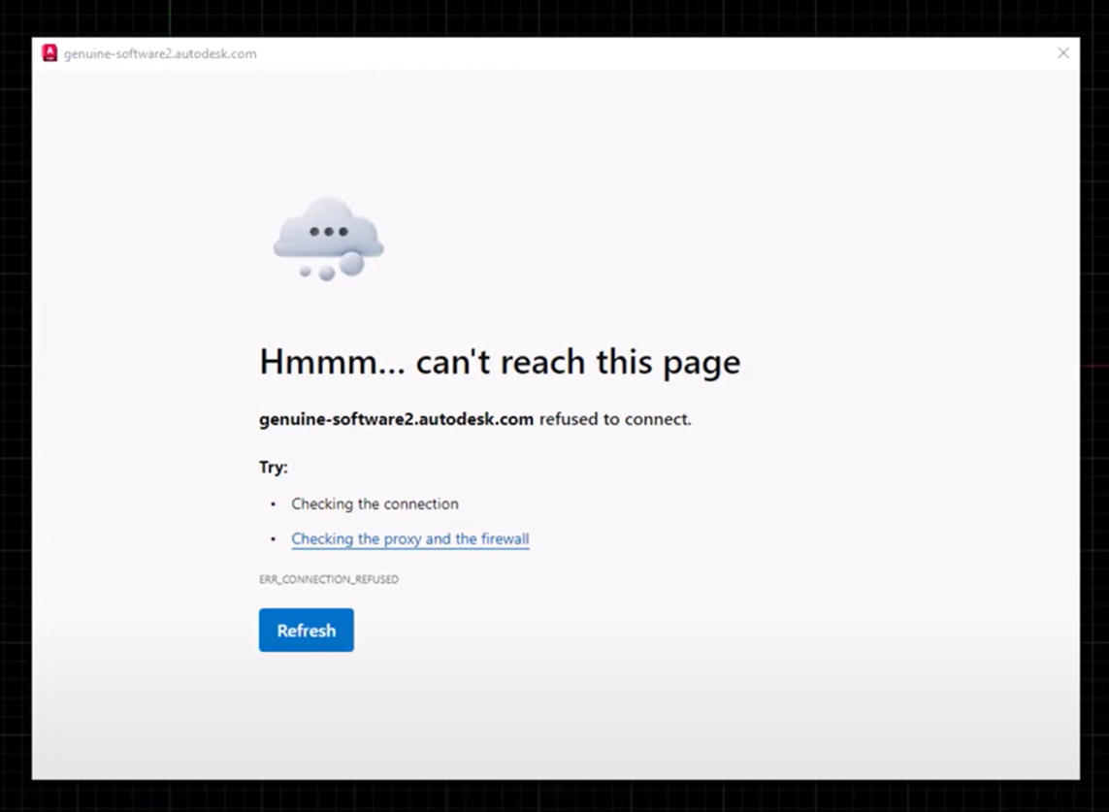Click 'Checking the connection' suggestion text

pos(375,504)
